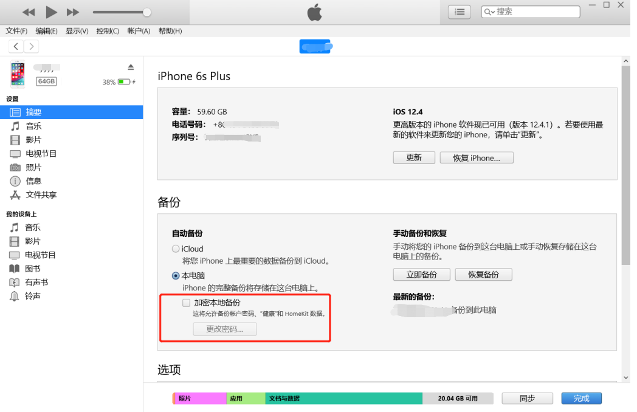Open the search options magnifier dropdown
This screenshot has height=412, width=637.
[x=489, y=12]
